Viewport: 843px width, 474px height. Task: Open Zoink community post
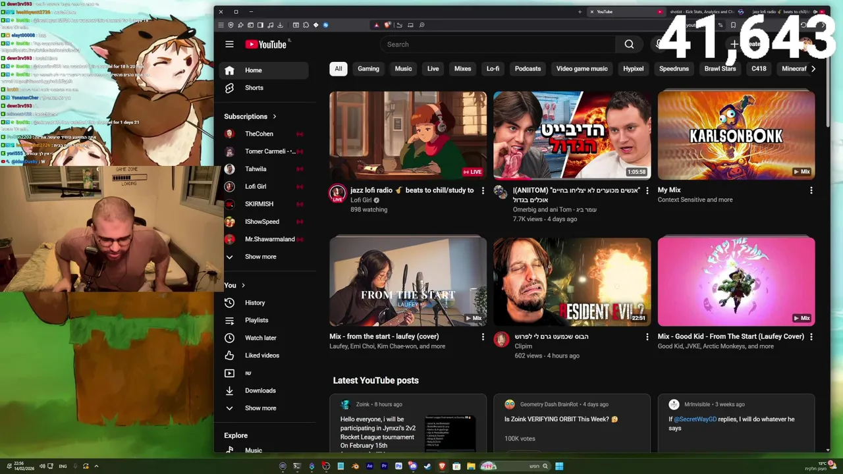(x=408, y=423)
